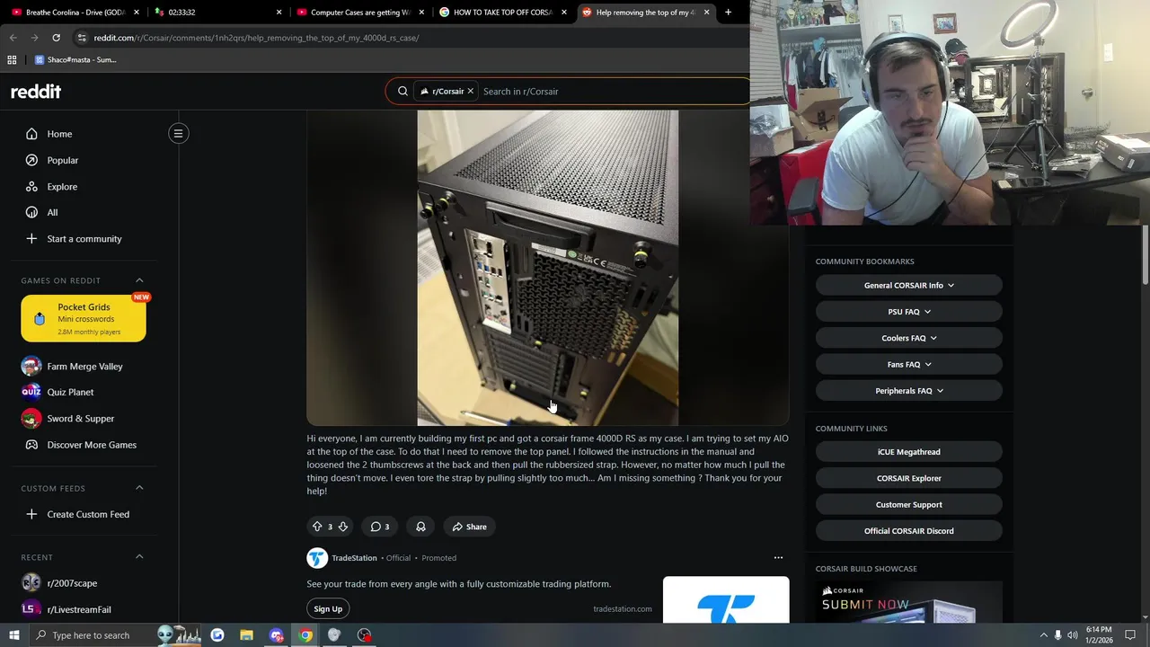Expand Coolers FAQ dropdown
Image resolution: width=1150 pixels, height=647 pixels.
[909, 338]
